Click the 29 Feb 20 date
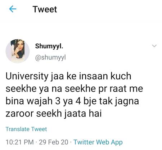 click(x=54, y=142)
